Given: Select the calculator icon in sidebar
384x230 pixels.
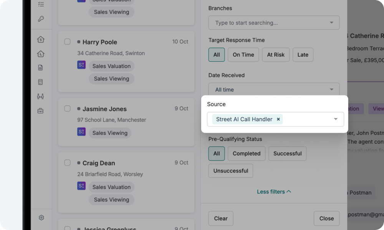Looking at the screenshot, I should tap(41, 82).
